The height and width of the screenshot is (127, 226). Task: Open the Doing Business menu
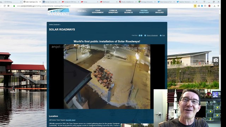coord(129,12)
